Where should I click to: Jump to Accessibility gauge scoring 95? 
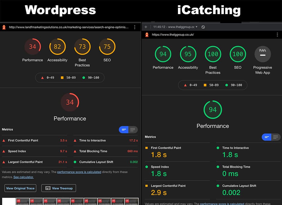pyautogui.click(x=188, y=58)
